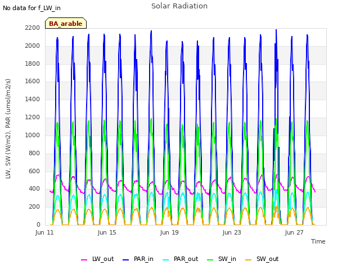Image resolution: width=360 pixels, height=270 pixels.
Task: Click the blue PAR_in legend swatch
Action: [126, 260]
